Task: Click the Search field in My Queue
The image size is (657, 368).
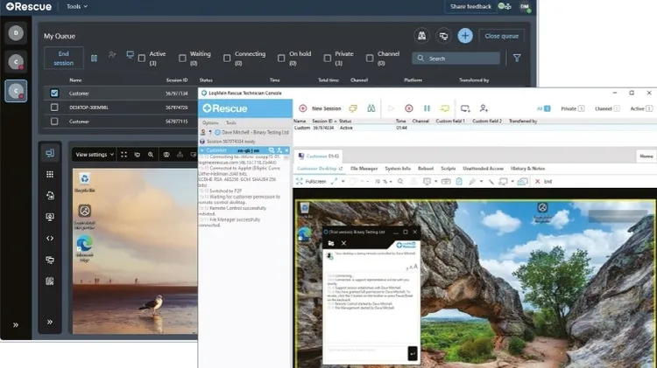Action: point(456,59)
